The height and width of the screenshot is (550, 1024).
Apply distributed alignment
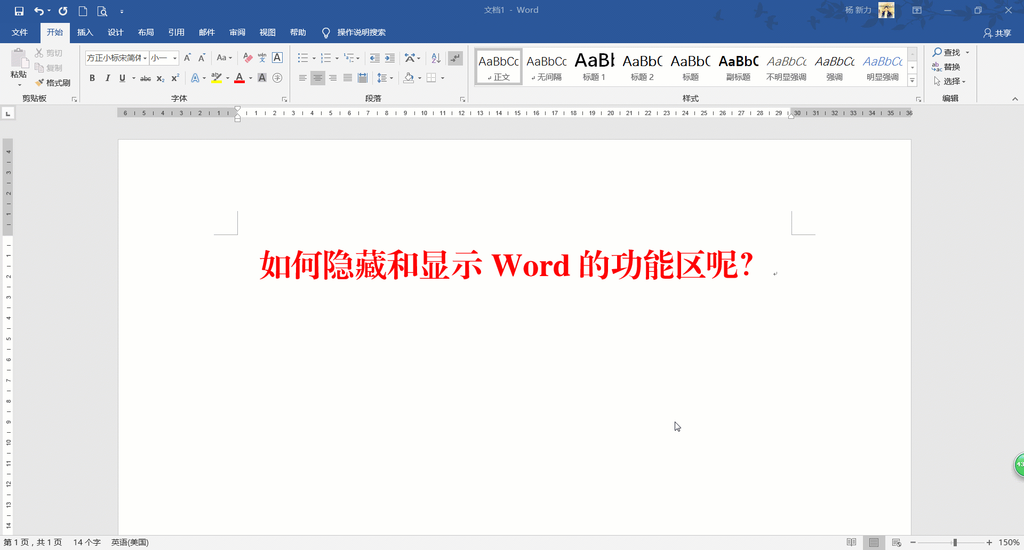click(363, 78)
